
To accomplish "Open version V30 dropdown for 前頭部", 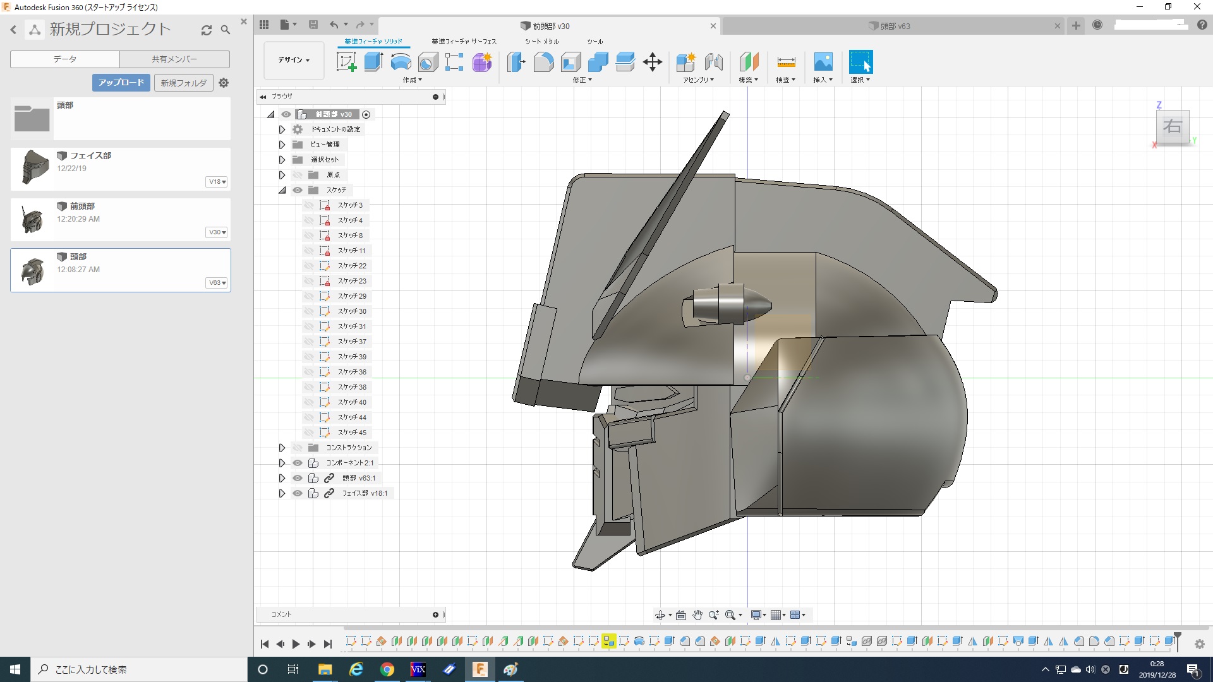I will click(x=217, y=232).
